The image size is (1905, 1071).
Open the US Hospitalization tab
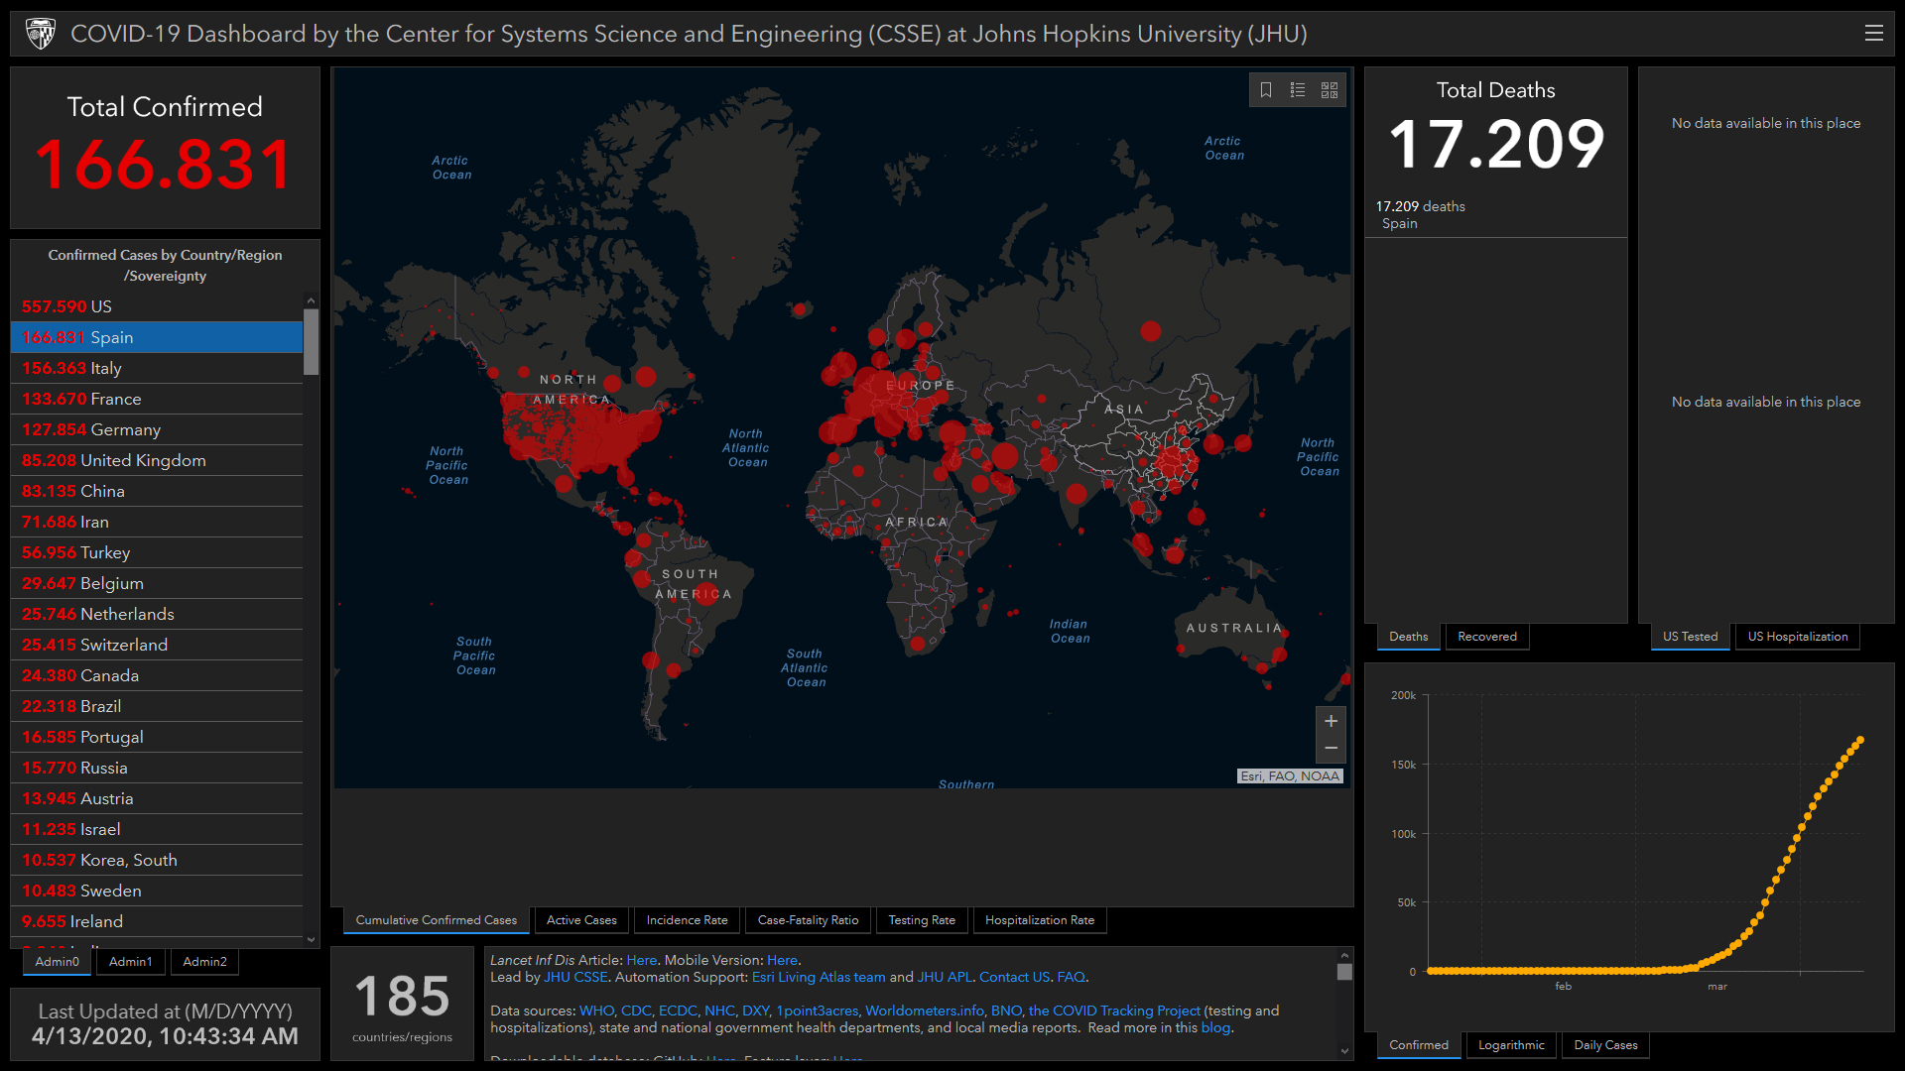pyautogui.click(x=1798, y=637)
